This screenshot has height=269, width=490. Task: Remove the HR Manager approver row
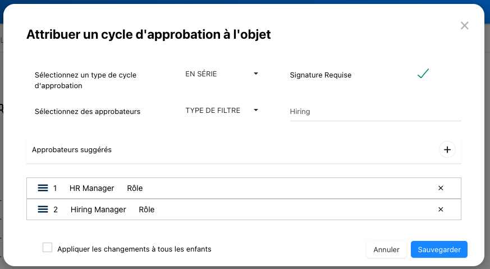point(441,188)
